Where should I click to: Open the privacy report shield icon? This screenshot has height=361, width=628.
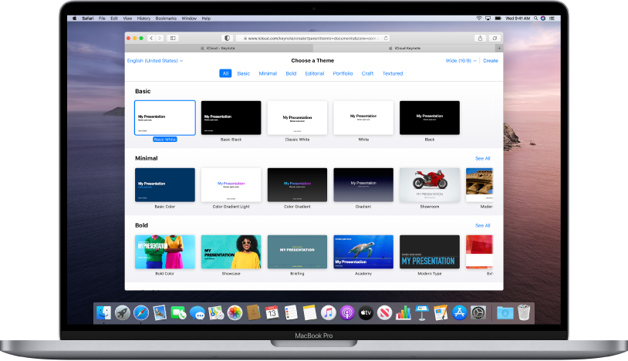click(x=227, y=38)
